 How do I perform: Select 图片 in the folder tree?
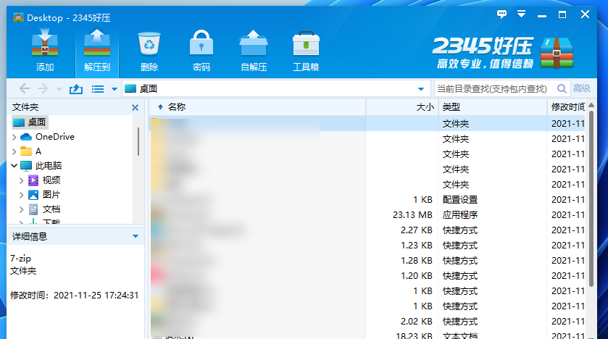(45, 195)
